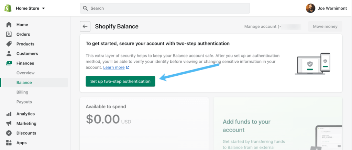The height and width of the screenshot is (150, 352).
Task: Select Overview under Finances
Action: click(25, 73)
